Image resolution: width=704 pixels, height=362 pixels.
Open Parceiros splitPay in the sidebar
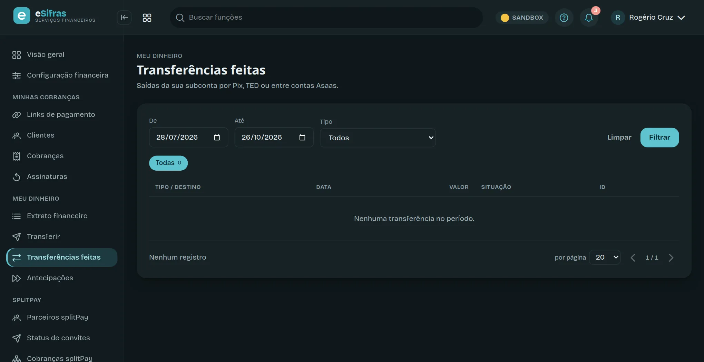pyautogui.click(x=62, y=318)
